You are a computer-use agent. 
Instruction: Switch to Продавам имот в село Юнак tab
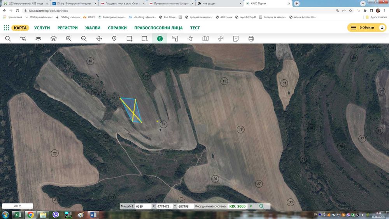(x=123, y=4)
